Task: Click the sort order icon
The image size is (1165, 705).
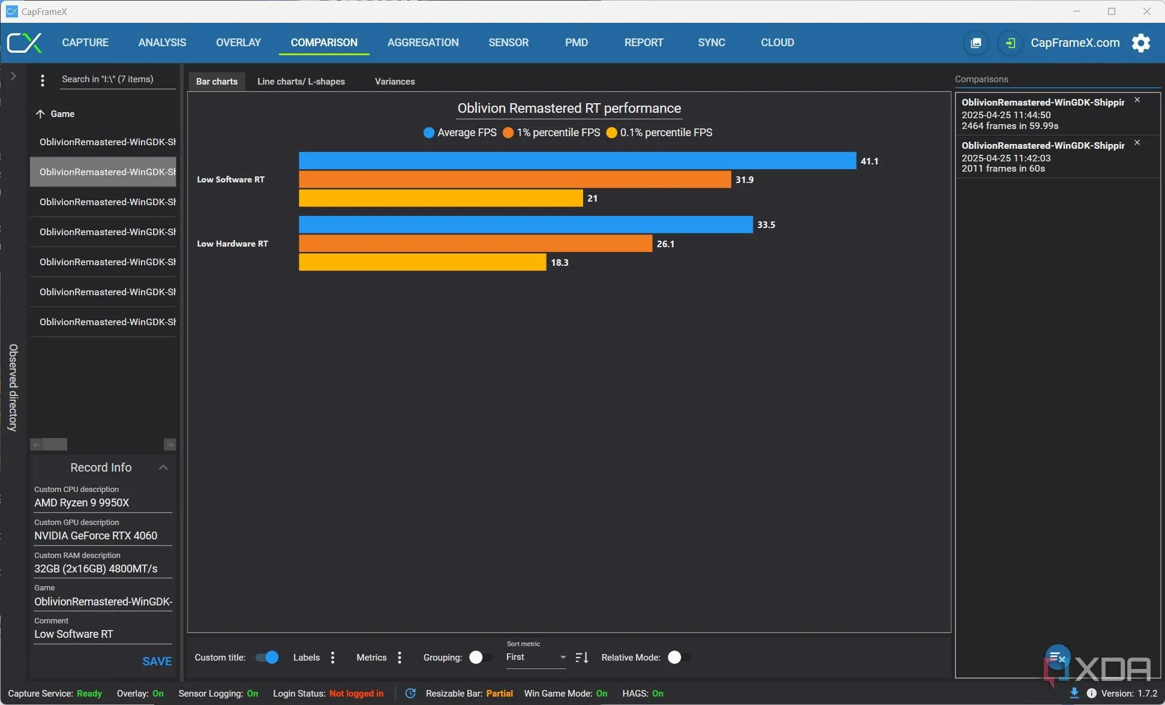Action: point(581,658)
